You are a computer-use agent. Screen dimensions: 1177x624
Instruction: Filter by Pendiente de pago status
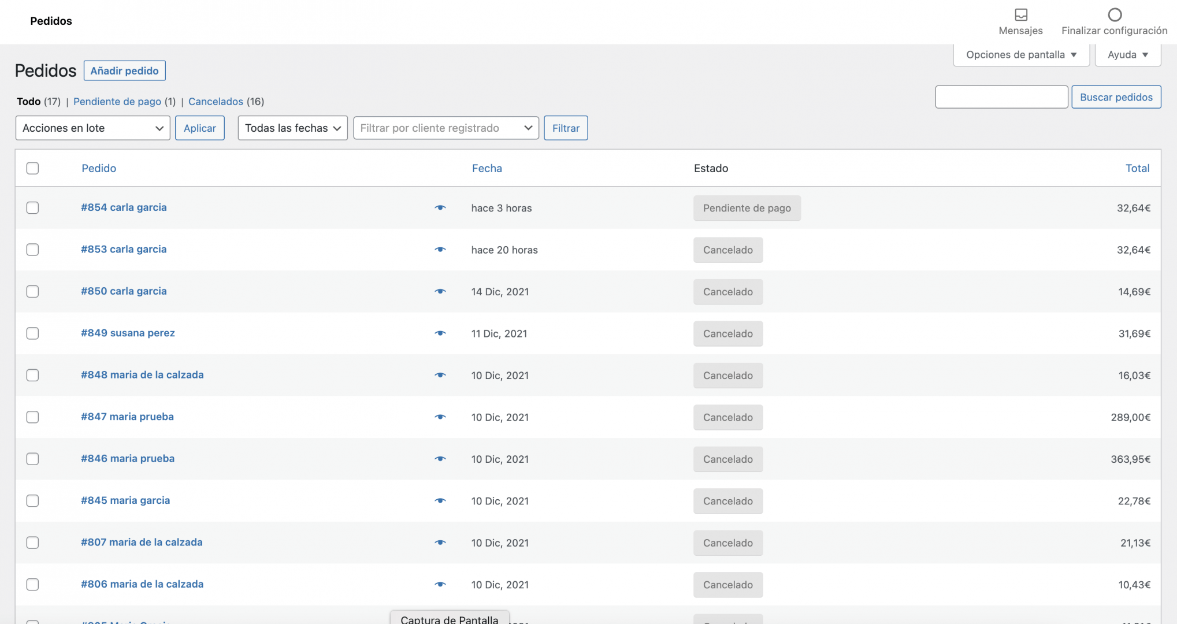coord(117,102)
